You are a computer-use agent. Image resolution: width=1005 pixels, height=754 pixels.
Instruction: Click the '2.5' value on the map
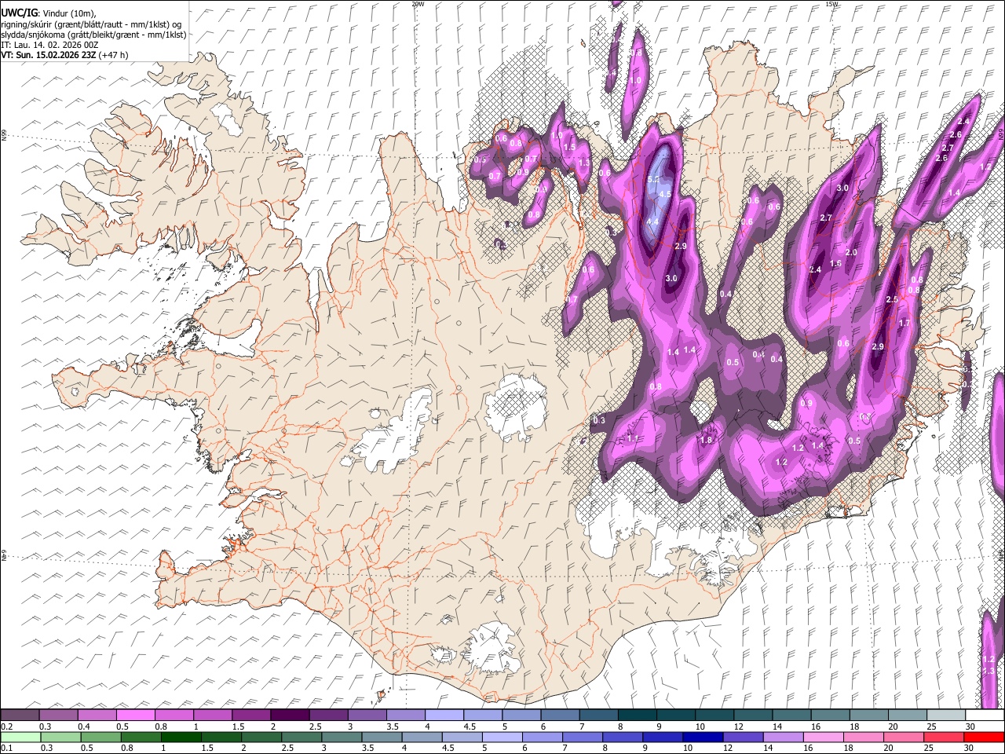point(892,300)
